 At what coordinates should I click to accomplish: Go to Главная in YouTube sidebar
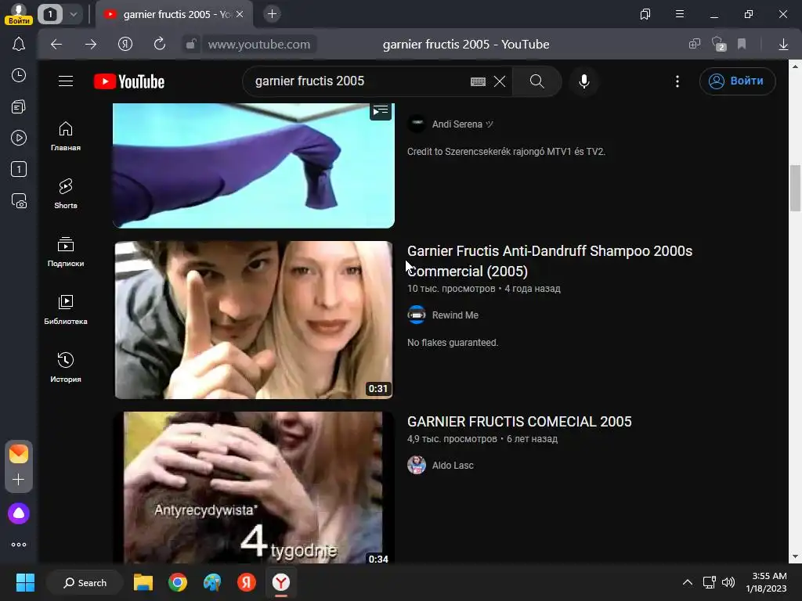66,136
